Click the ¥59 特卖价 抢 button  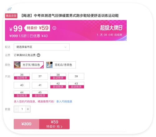[54, 124]
